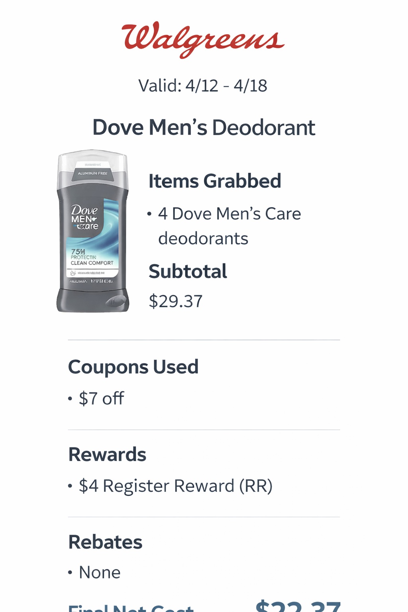Click the Items Grabbed heading
Viewport: 408px width, 612px height.
[215, 181]
